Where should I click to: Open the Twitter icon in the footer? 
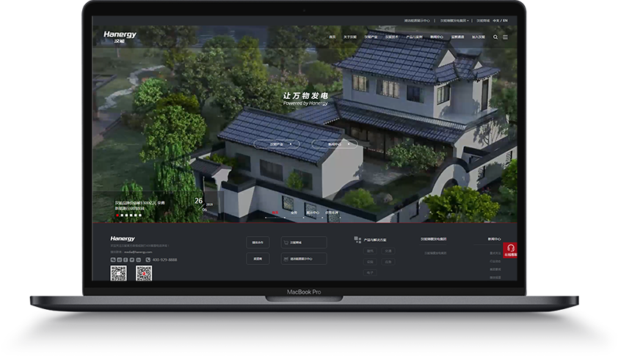tap(132, 259)
